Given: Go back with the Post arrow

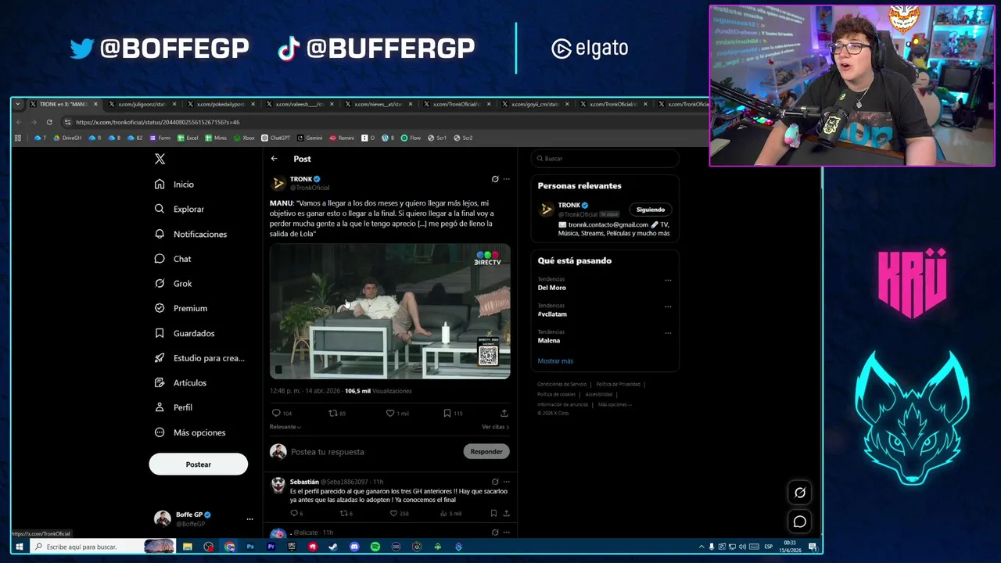Looking at the screenshot, I should [274, 159].
